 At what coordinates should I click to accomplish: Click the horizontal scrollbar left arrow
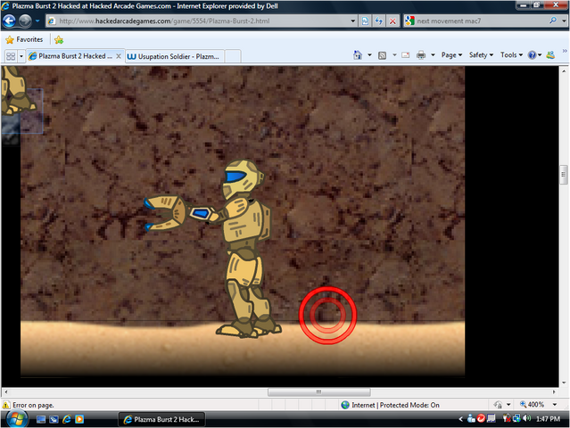point(6,392)
